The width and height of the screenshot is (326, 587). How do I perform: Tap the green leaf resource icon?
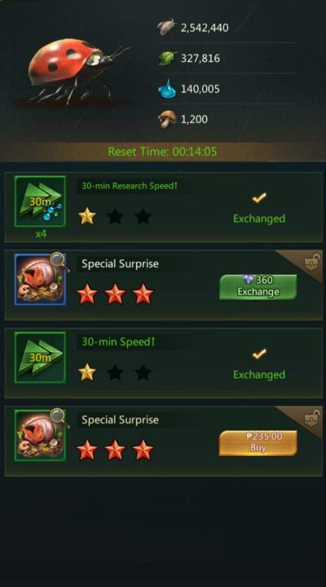click(x=166, y=58)
